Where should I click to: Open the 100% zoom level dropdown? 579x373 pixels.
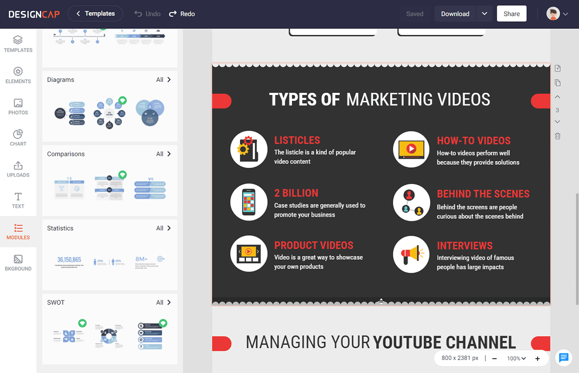(516, 359)
